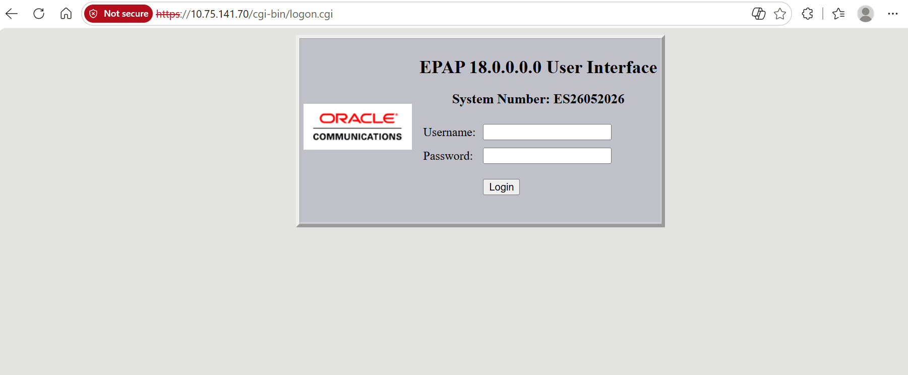Click the EPAP 18.0.0.0.0 User Interface heading
Image resolution: width=908 pixels, height=375 pixels.
538,67
